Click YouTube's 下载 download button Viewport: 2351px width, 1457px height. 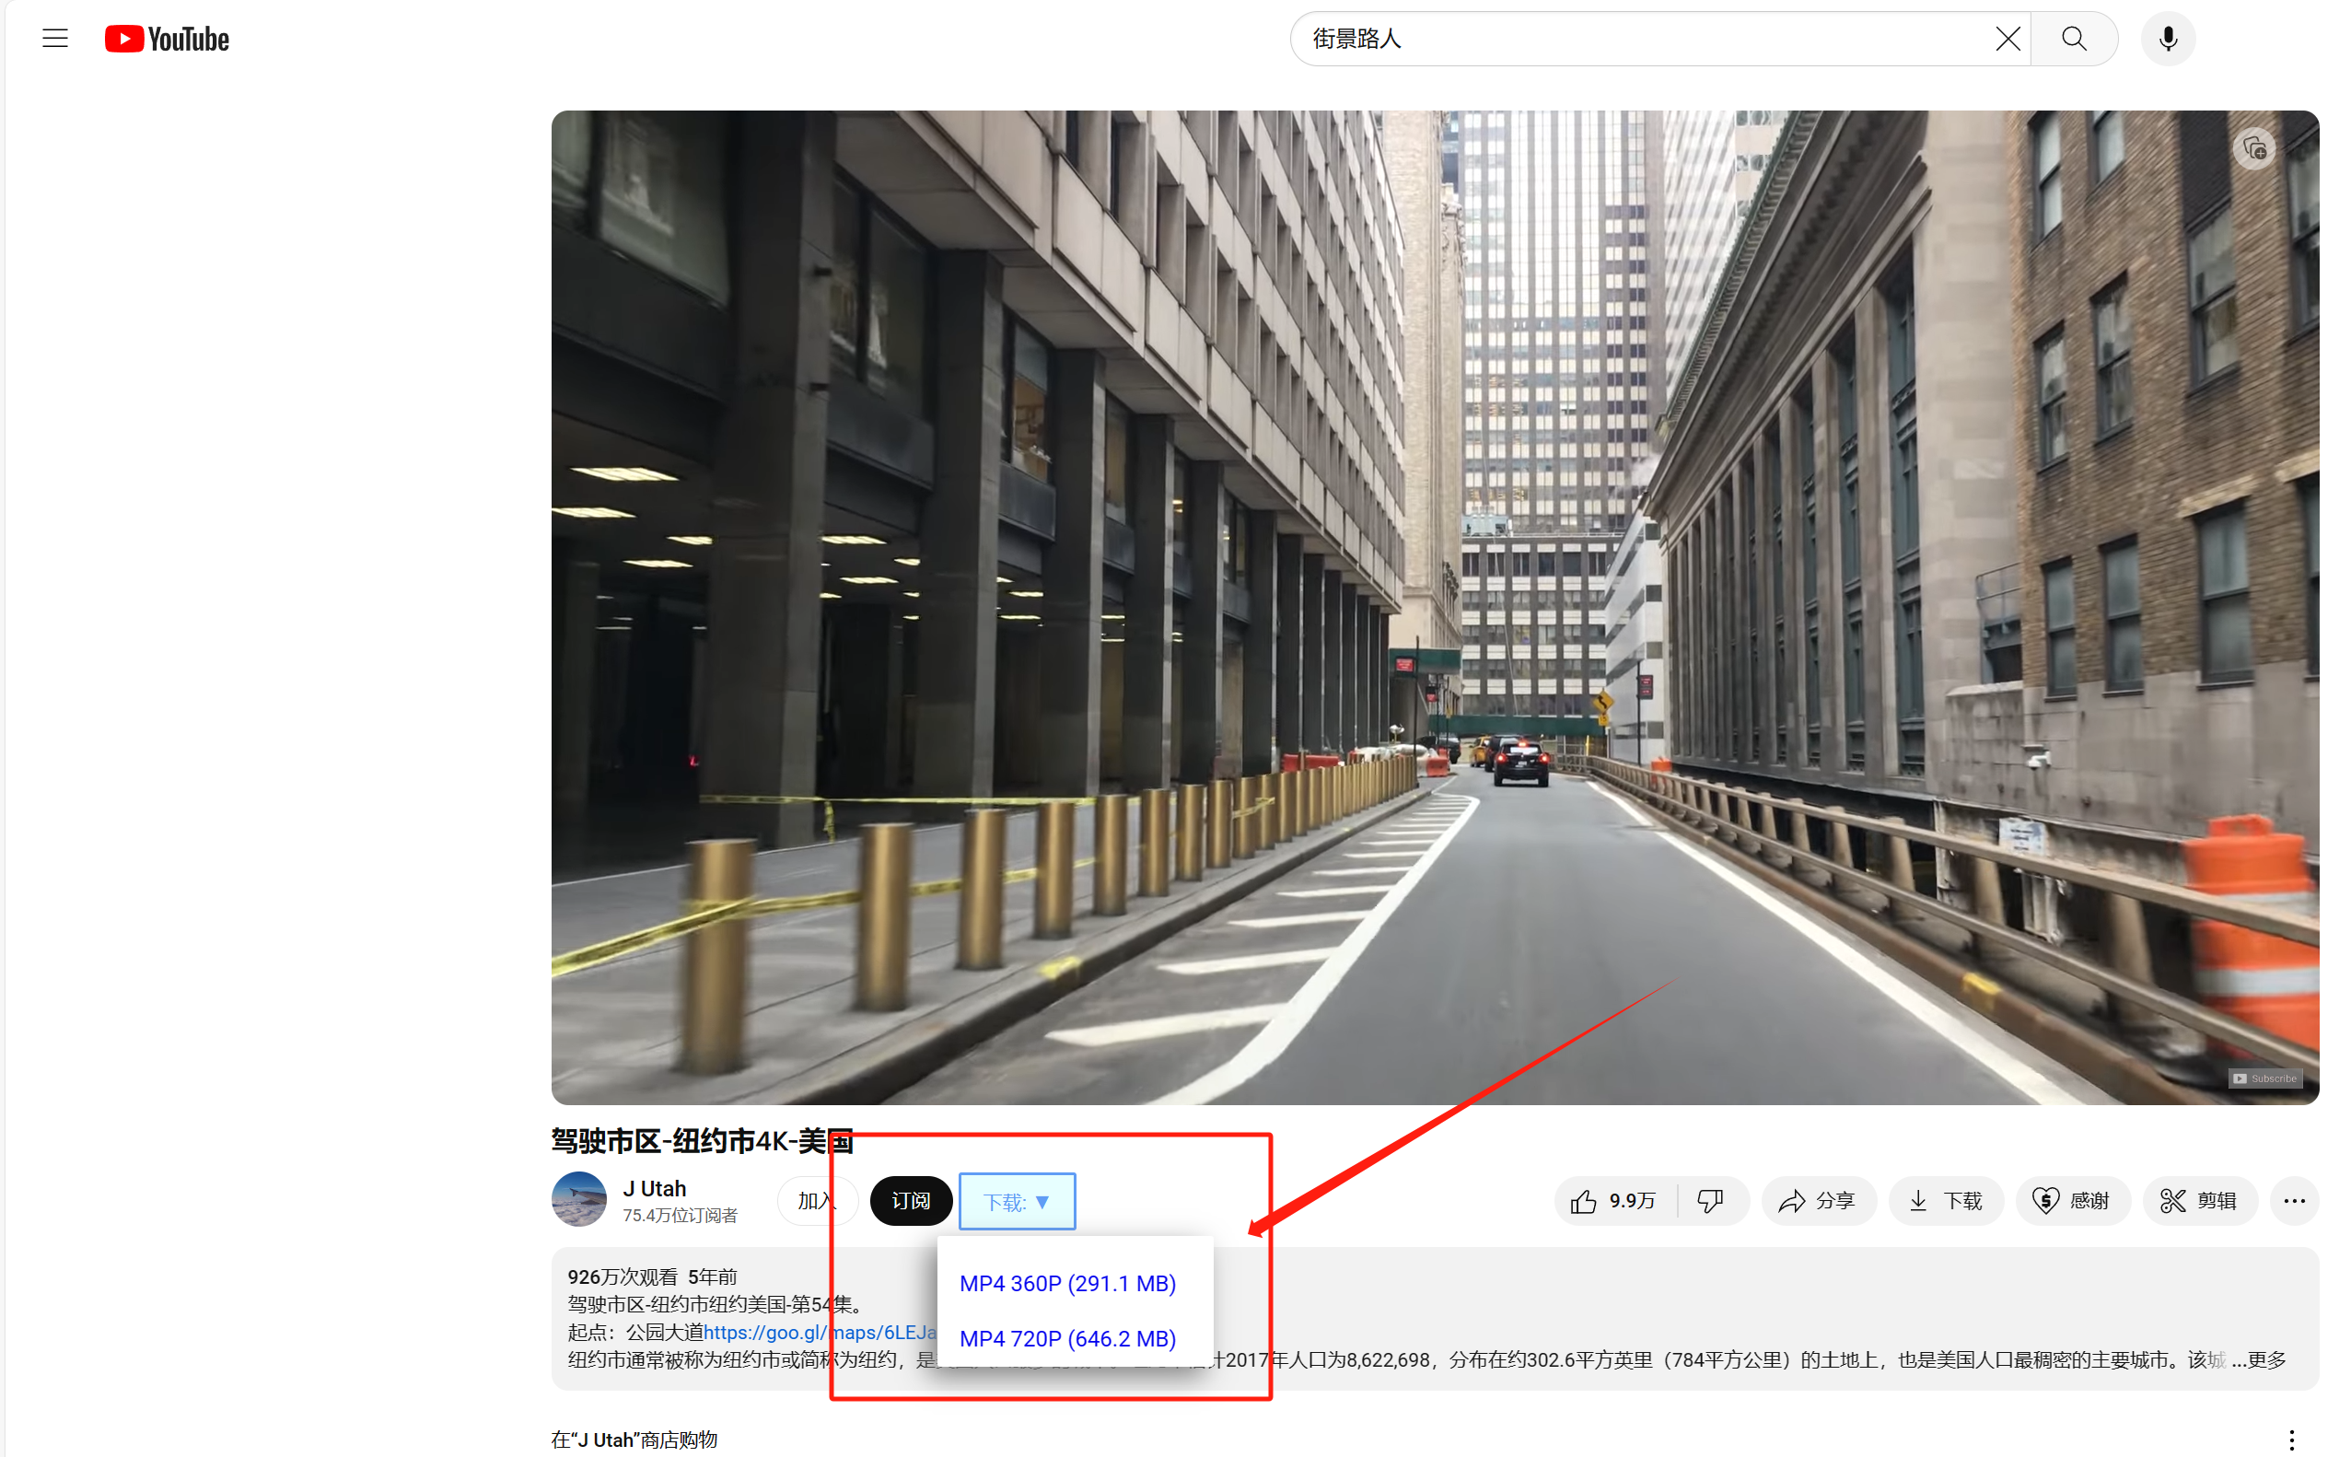point(1946,1201)
